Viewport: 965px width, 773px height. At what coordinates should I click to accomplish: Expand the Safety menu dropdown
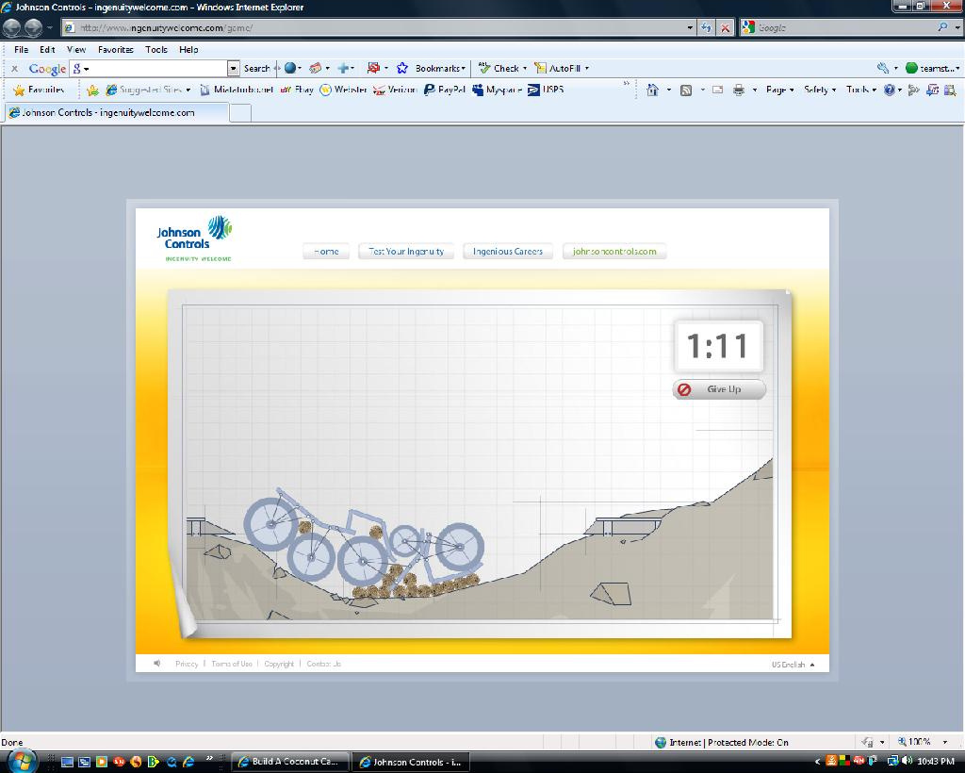[819, 90]
